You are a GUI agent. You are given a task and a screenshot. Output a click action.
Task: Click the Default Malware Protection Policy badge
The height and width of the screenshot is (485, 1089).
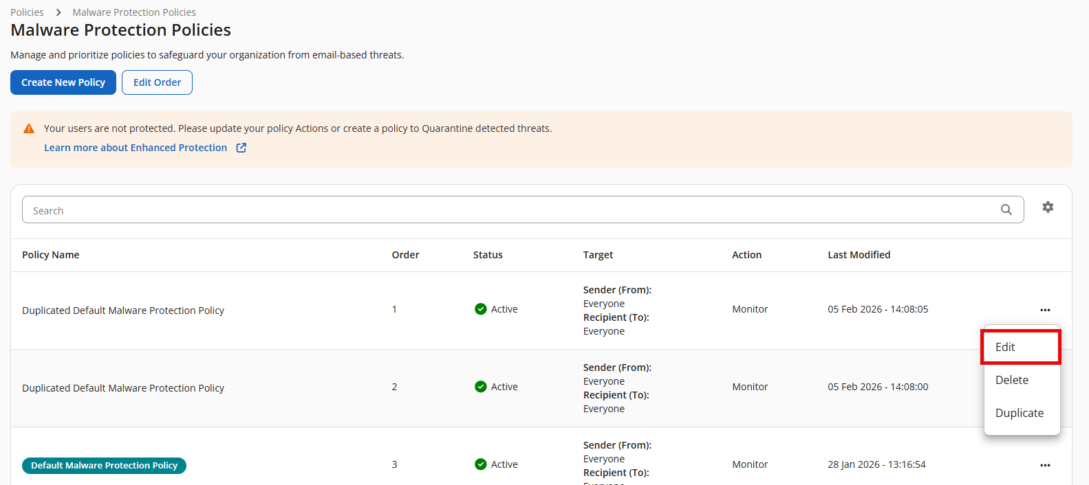(x=104, y=466)
